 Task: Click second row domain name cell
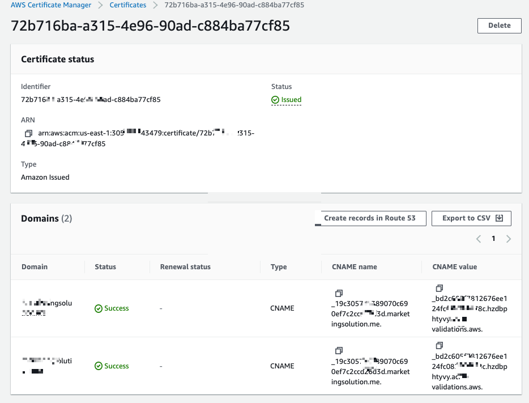(47, 366)
